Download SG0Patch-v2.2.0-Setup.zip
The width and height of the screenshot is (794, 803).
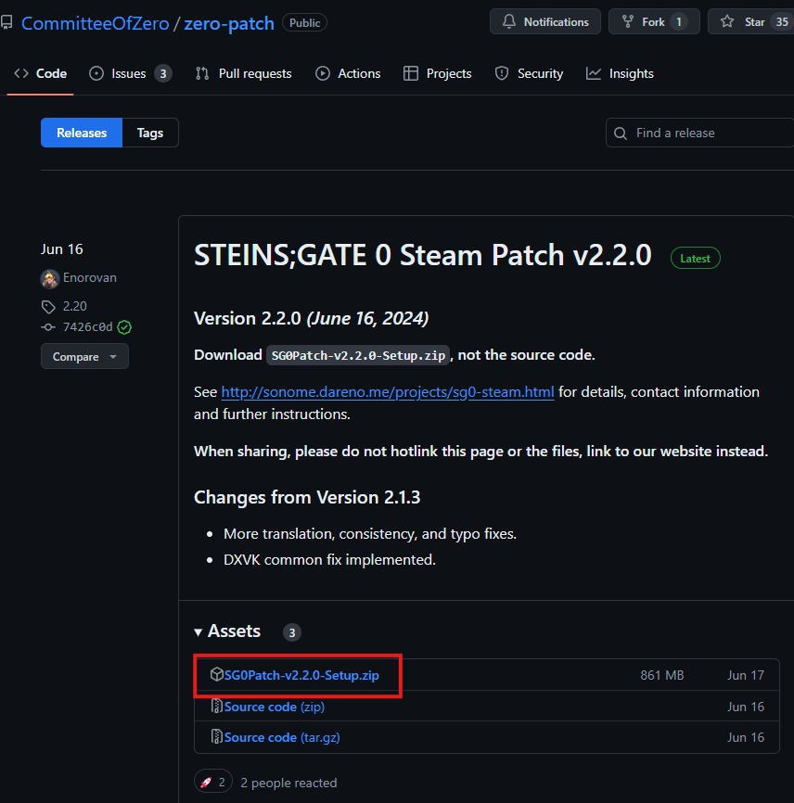point(301,675)
